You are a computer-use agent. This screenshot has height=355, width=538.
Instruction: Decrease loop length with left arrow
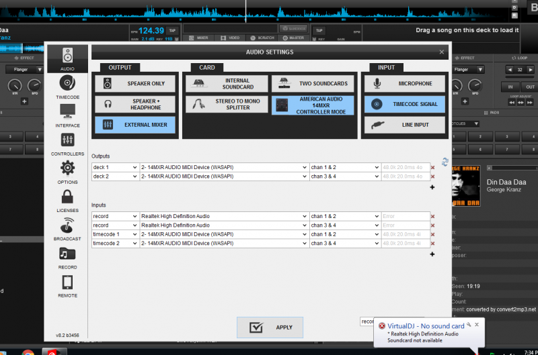coord(510,70)
